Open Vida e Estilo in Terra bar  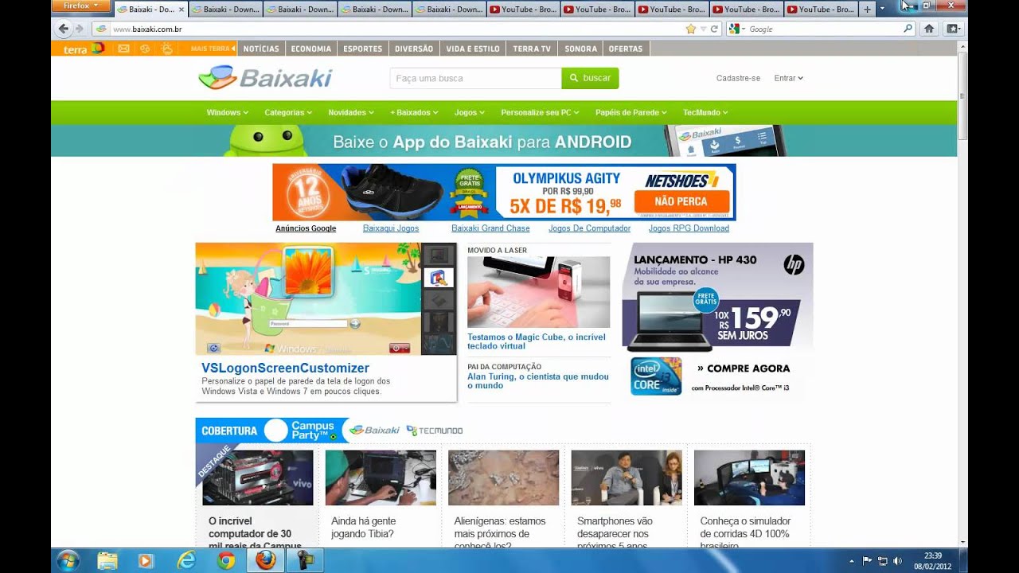click(473, 49)
